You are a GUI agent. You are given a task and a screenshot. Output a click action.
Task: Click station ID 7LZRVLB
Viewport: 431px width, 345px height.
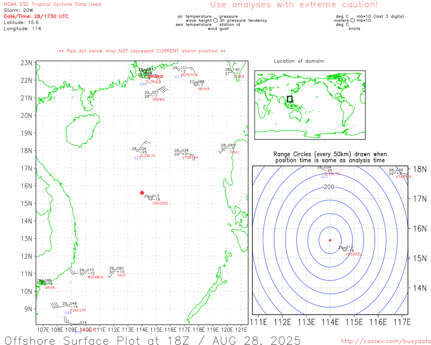[x=154, y=82]
